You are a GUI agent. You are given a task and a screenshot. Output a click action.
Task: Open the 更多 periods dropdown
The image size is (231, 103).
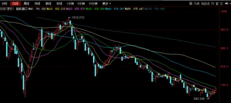(107, 4)
